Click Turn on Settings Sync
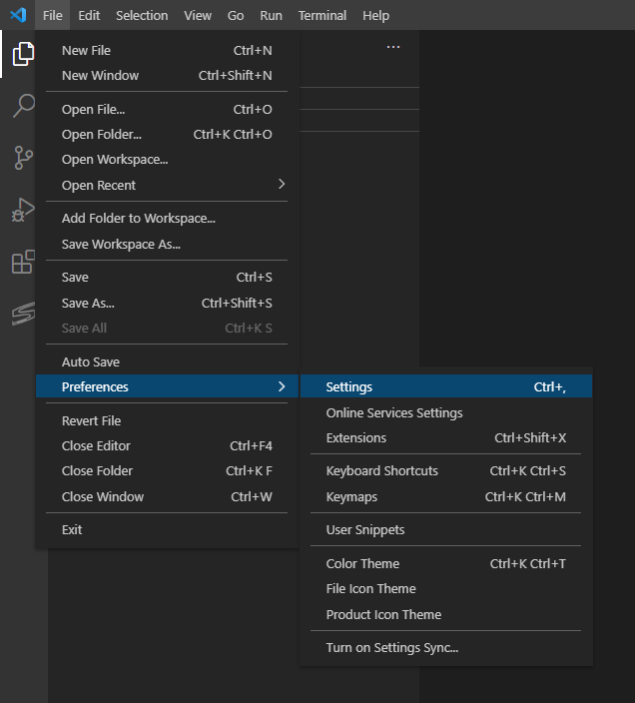 point(391,648)
